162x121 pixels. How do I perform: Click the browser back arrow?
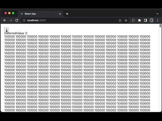coord(5,21)
